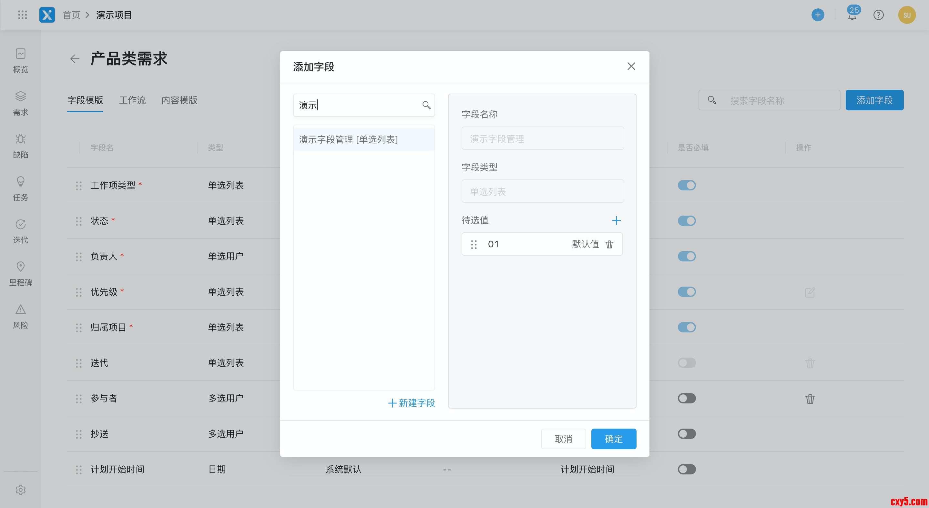The image size is (929, 508).
Task: Toggle the required switch for the 参与者 field
Action: [686, 398]
